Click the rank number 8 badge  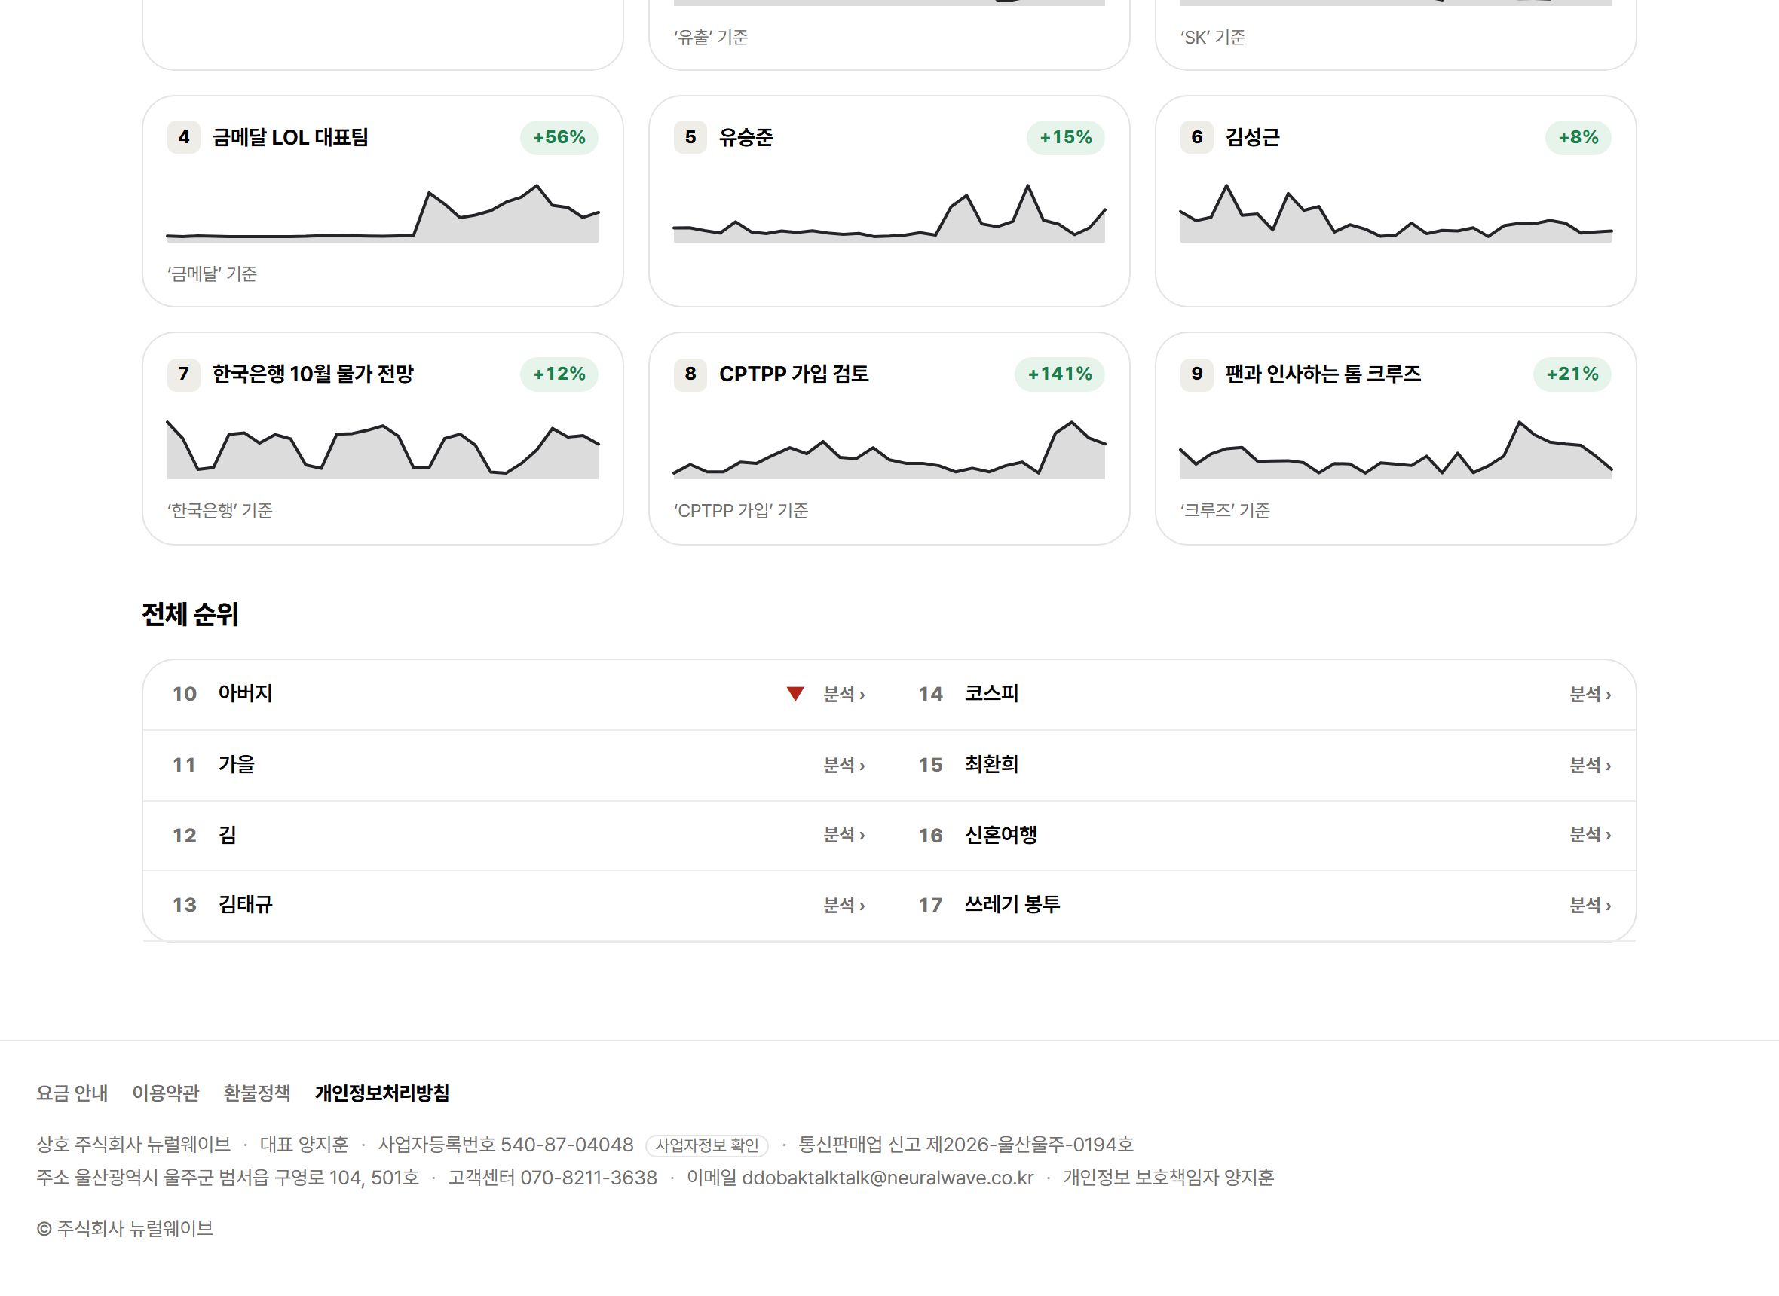click(690, 374)
